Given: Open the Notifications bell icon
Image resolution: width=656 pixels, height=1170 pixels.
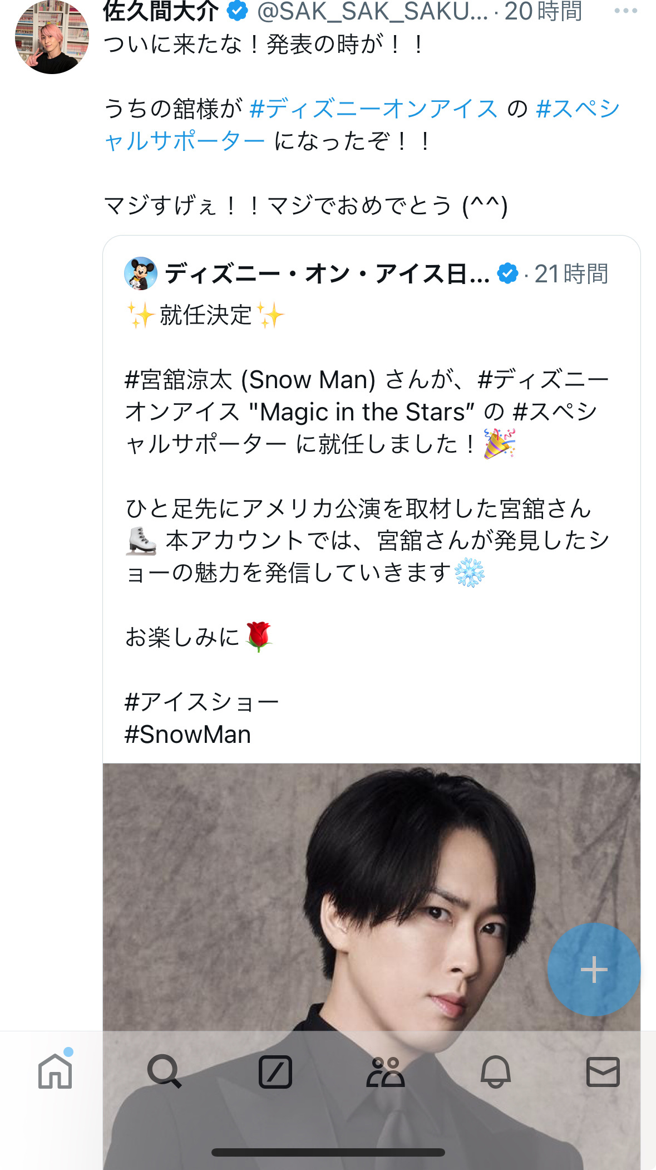Looking at the screenshot, I should pyautogui.click(x=495, y=1071).
